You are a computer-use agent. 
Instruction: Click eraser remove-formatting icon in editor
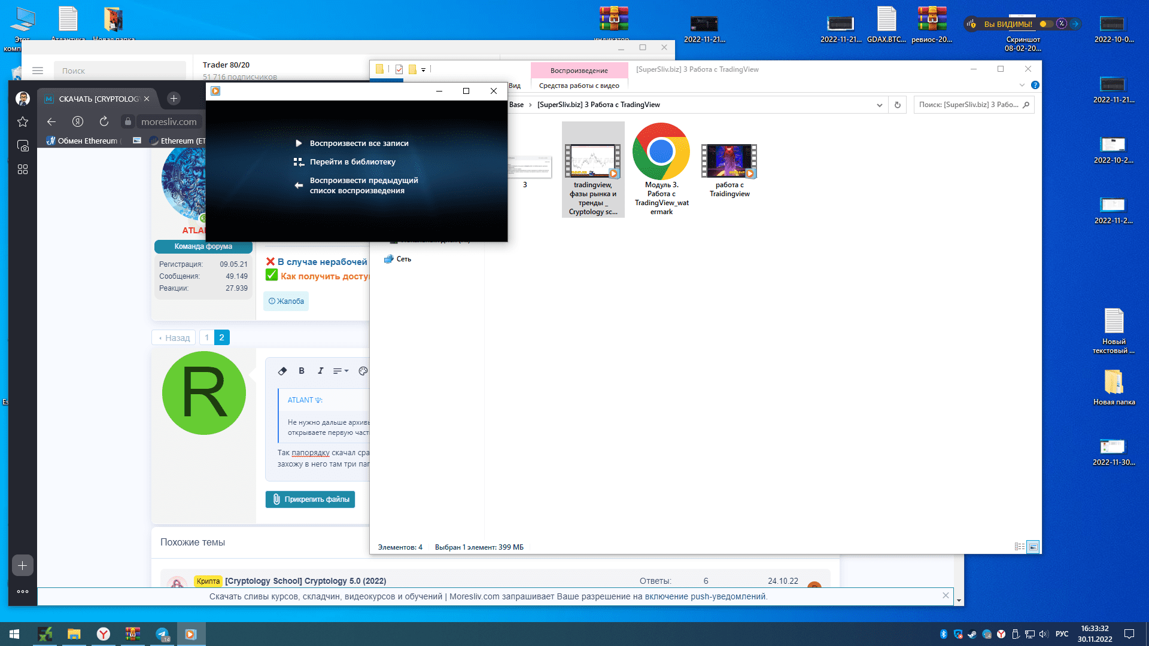(282, 371)
